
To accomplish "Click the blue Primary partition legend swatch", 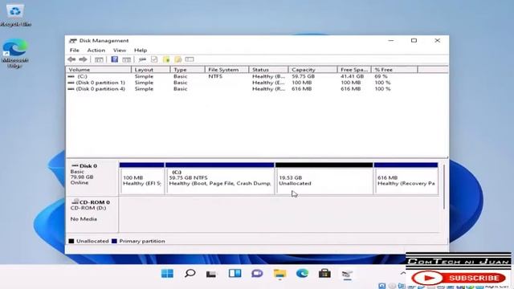I will click(x=114, y=241).
